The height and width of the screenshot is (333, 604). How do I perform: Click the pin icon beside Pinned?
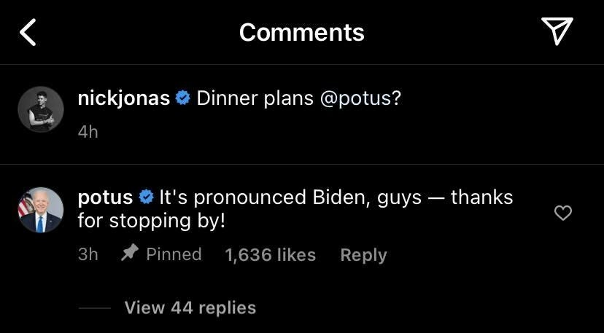[129, 254]
